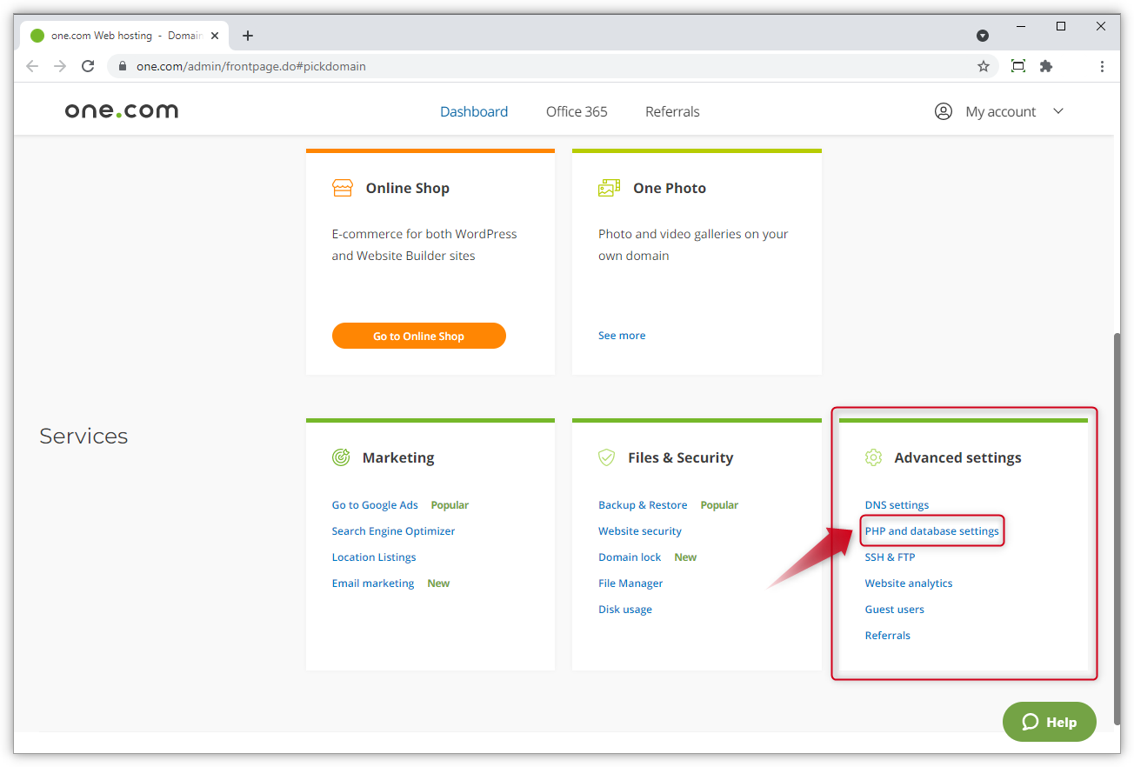Click the Advanced settings gear icon
This screenshot has height=767, width=1134.
click(873, 457)
